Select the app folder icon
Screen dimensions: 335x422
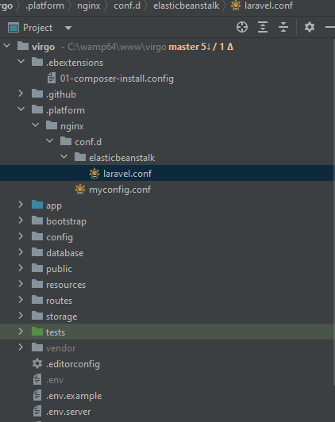point(37,205)
